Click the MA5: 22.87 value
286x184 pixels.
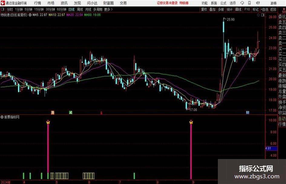pyautogui.click(x=40, y=15)
